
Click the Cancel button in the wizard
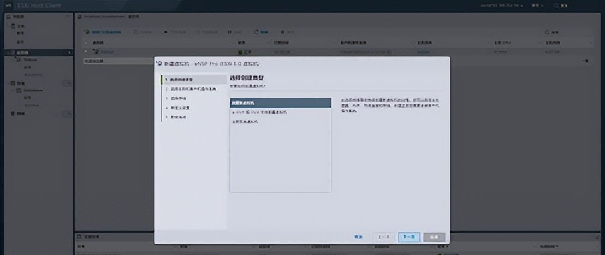coord(358,237)
